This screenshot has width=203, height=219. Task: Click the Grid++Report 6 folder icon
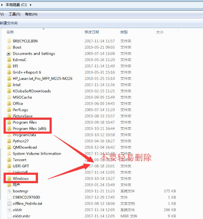coord(9,72)
